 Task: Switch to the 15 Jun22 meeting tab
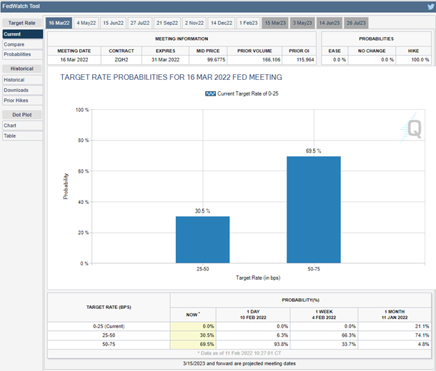(x=114, y=24)
